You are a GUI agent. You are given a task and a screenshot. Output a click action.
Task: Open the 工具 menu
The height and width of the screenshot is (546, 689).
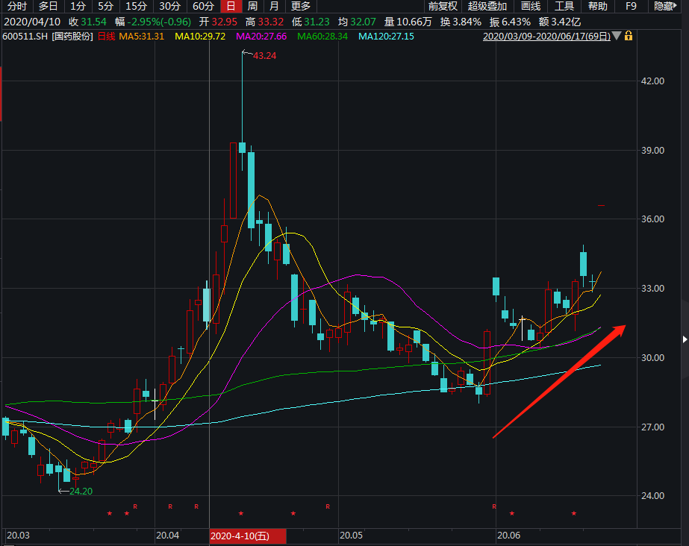[x=564, y=6]
